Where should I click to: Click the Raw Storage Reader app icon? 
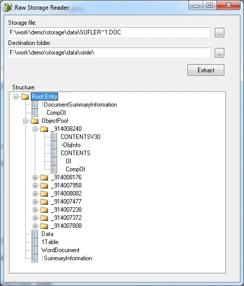(8, 8)
